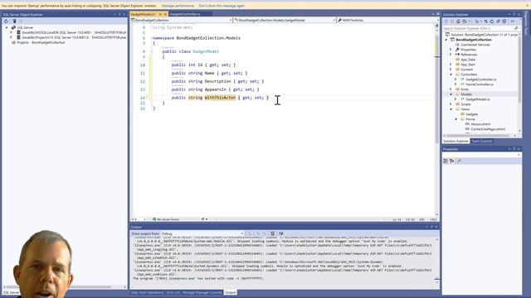The width and height of the screenshot is (531, 298).
Task: Expand the MSSQLLocalDB server node
Action: click(12, 32)
